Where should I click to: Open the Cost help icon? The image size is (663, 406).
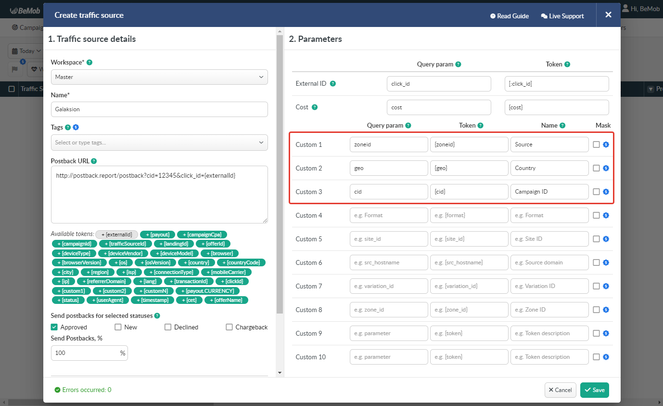click(316, 107)
